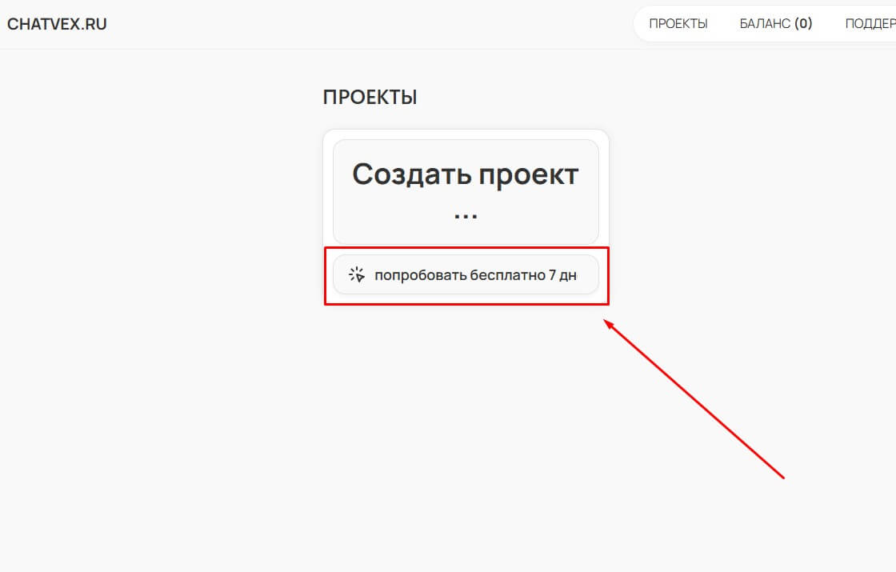
Task: Click the word БАЛАНС in top navigation
Action: tap(765, 24)
